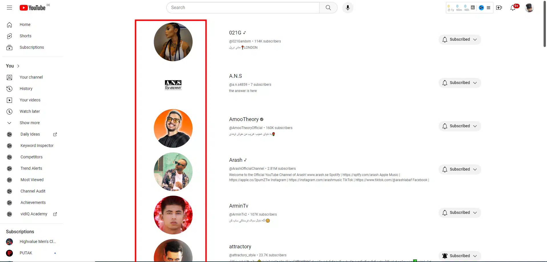The width and height of the screenshot is (547, 262).
Task: Open Subscribed dropdown for ArminTv
Action: pos(459,213)
